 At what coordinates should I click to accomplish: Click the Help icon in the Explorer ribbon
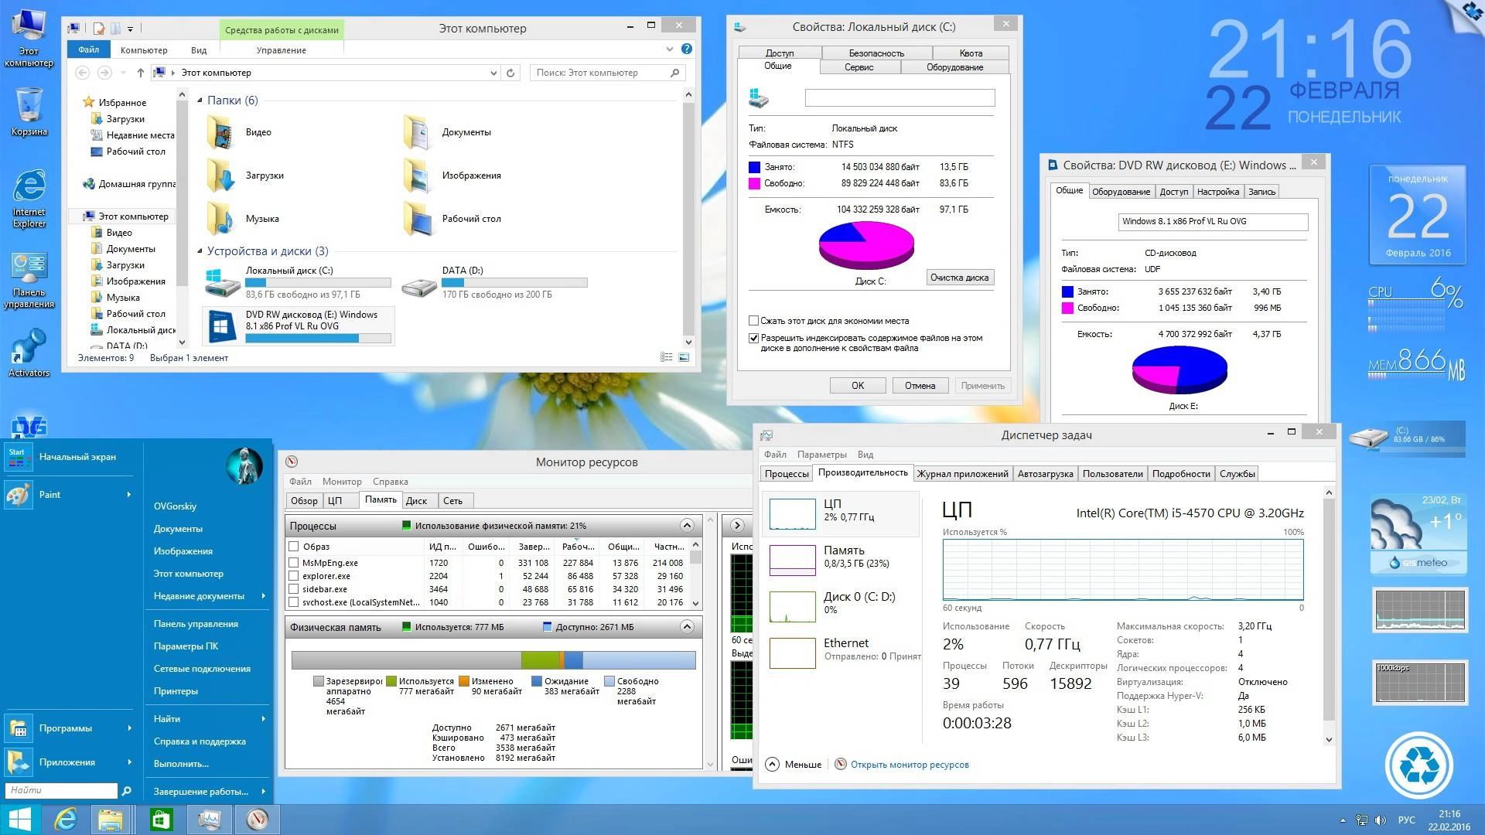click(686, 49)
